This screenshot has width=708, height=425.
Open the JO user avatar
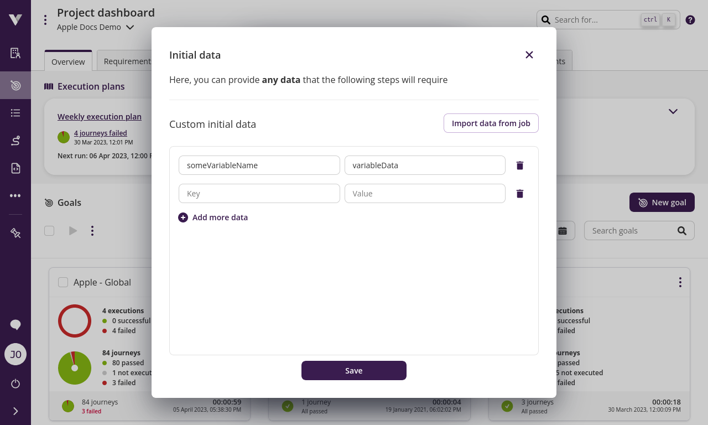point(15,354)
